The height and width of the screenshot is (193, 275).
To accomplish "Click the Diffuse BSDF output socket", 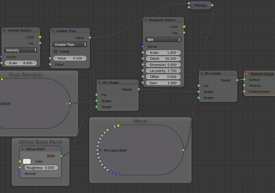I will coord(61,156).
